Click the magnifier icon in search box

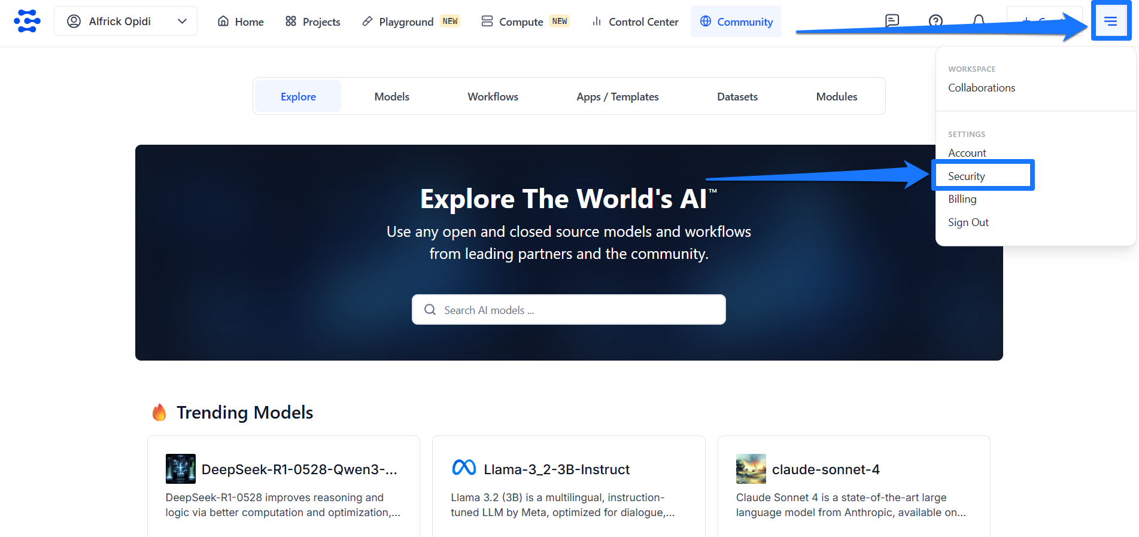[x=430, y=310]
